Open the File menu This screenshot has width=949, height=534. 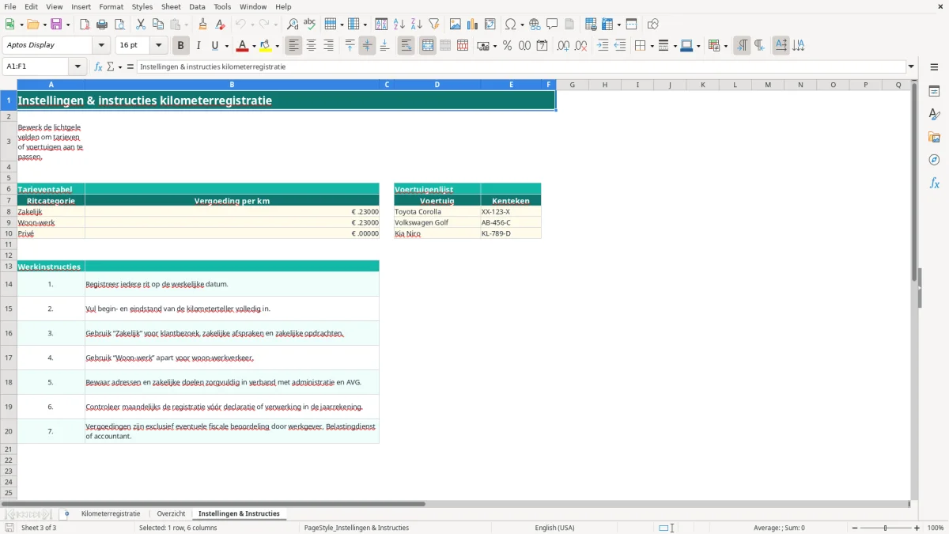click(x=9, y=6)
